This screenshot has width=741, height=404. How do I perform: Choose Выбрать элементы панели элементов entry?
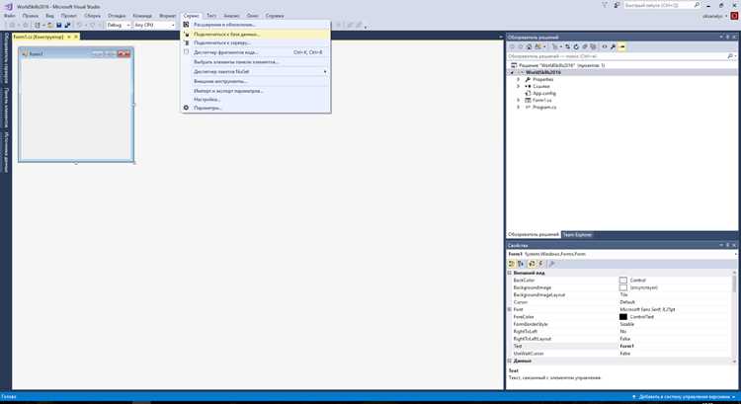tap(256, 62)
